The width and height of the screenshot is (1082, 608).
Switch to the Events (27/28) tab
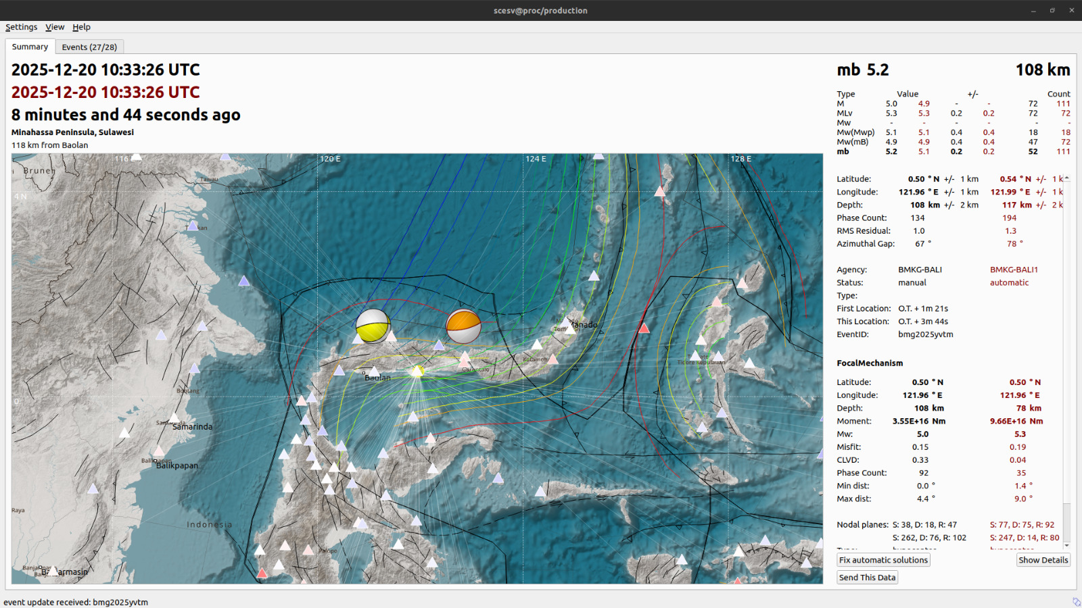89,47
